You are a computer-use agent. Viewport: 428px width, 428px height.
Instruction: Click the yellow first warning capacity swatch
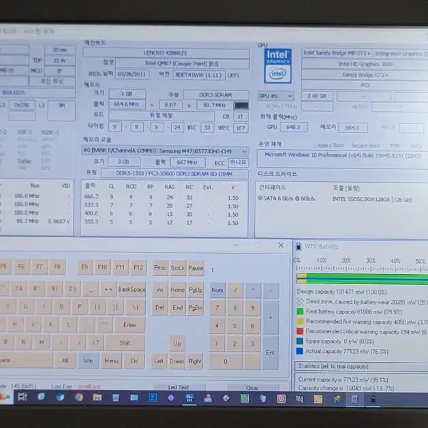(x=300, y=321)
